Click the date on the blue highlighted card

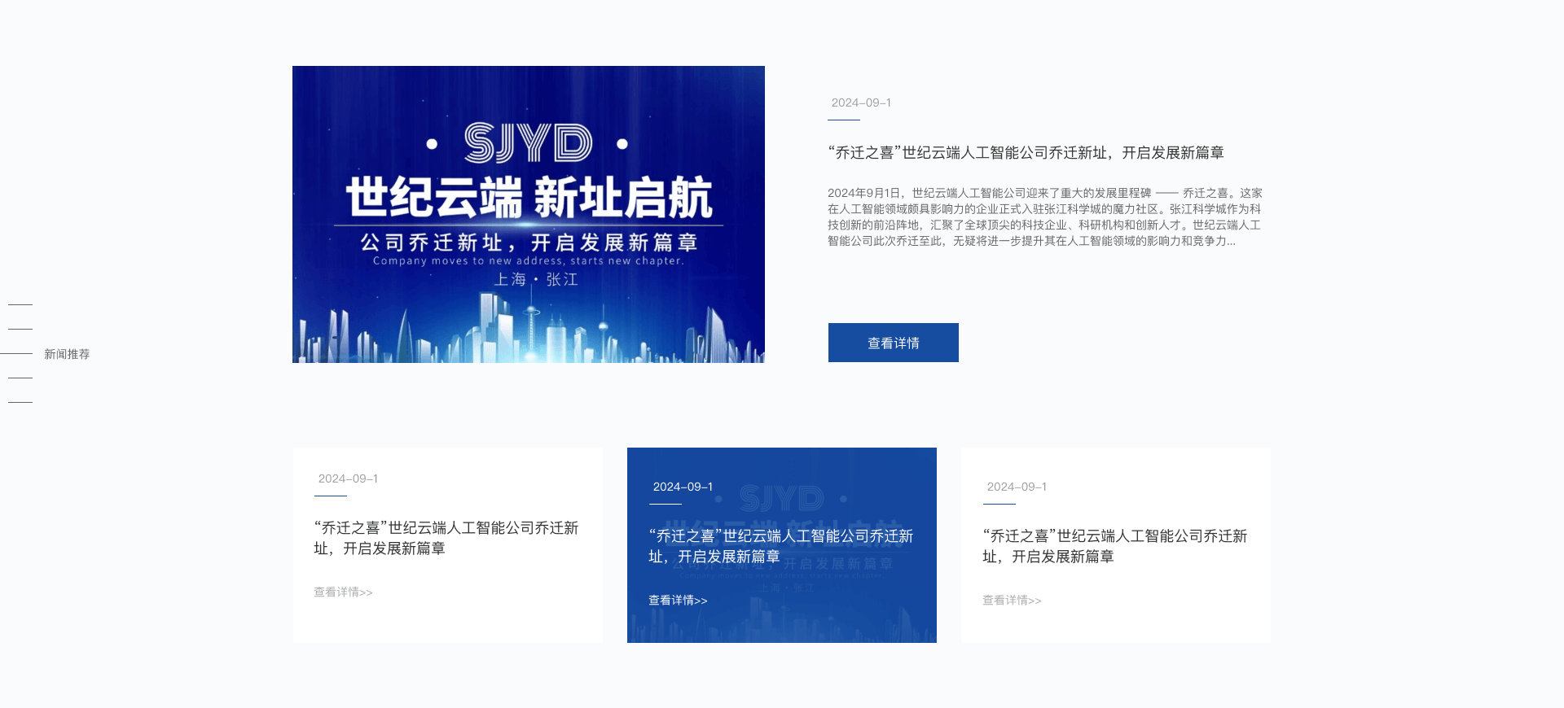(x=683, y=487)
